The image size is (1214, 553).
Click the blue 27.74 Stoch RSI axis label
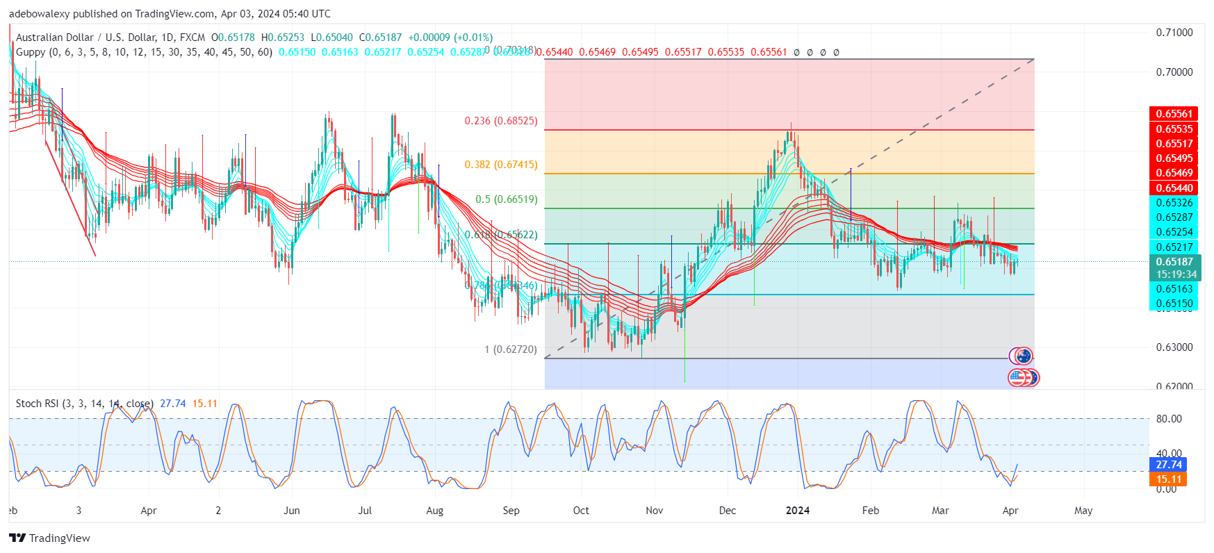pyautogui.click(x=1168, y=465)
